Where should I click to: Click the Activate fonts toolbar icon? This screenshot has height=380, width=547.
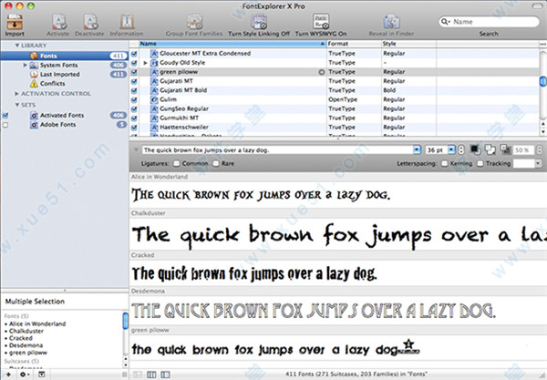point(57,20)
